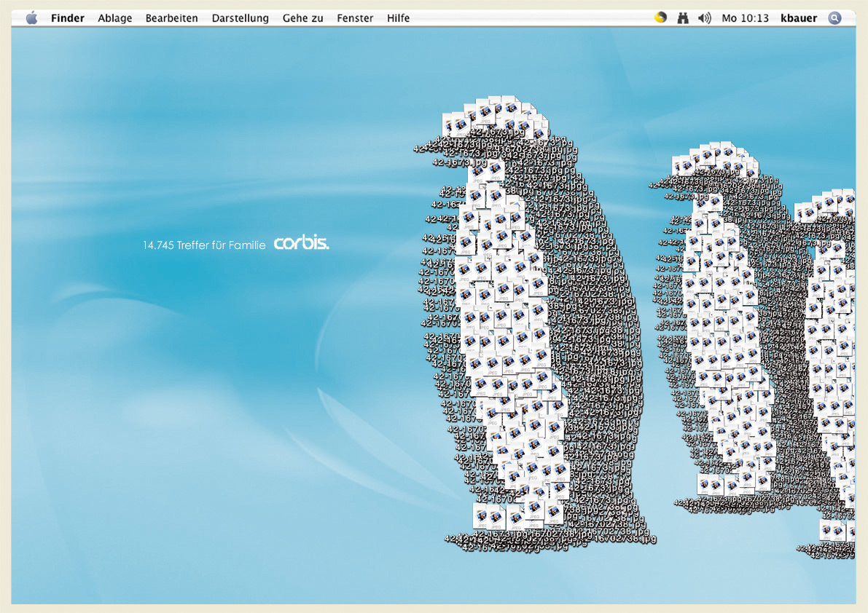The width and height of the screenshot is (868, 613).
Task: Click the '14.745 Treffer für Familie' text
Action: (x=204, y=246)
